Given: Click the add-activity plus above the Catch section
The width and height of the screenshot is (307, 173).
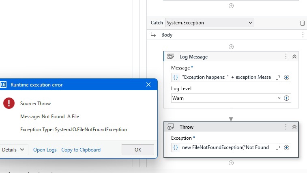Looking at the screenshot, I should pos(231,6).
